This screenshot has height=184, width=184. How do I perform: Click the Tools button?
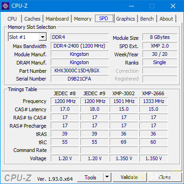tap(90, 177)
